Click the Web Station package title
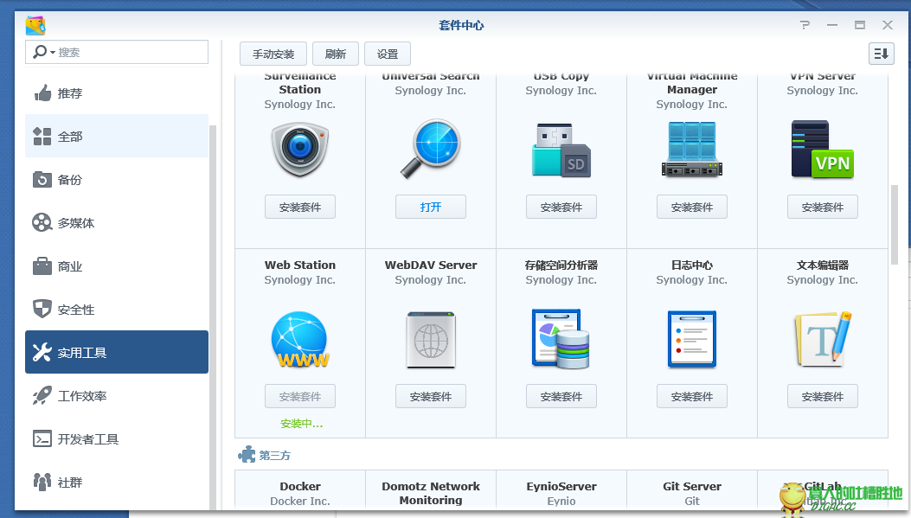Viewport: 911px width, 518px height. tap(300, 265)
